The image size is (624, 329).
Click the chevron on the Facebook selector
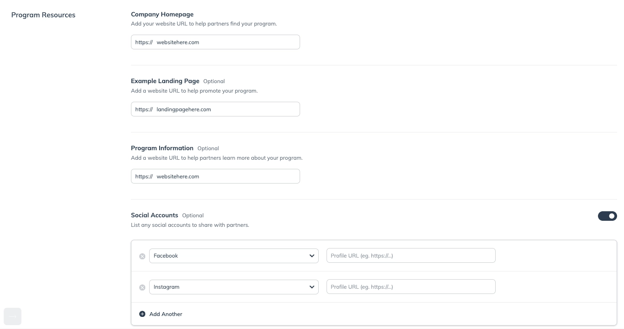click(312, 256)
